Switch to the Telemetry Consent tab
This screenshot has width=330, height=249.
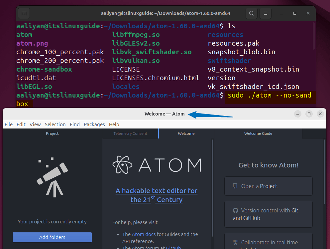130,133
